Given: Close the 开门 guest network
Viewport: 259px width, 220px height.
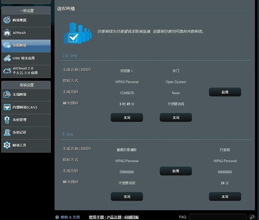Looking at the screenshot, I should pos(176,118).
